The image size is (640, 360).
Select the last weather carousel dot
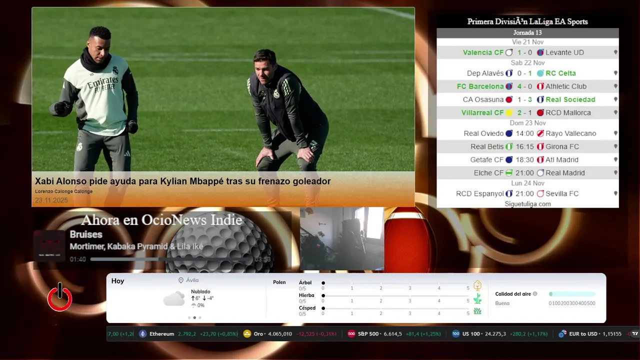(x=200, y=317)
